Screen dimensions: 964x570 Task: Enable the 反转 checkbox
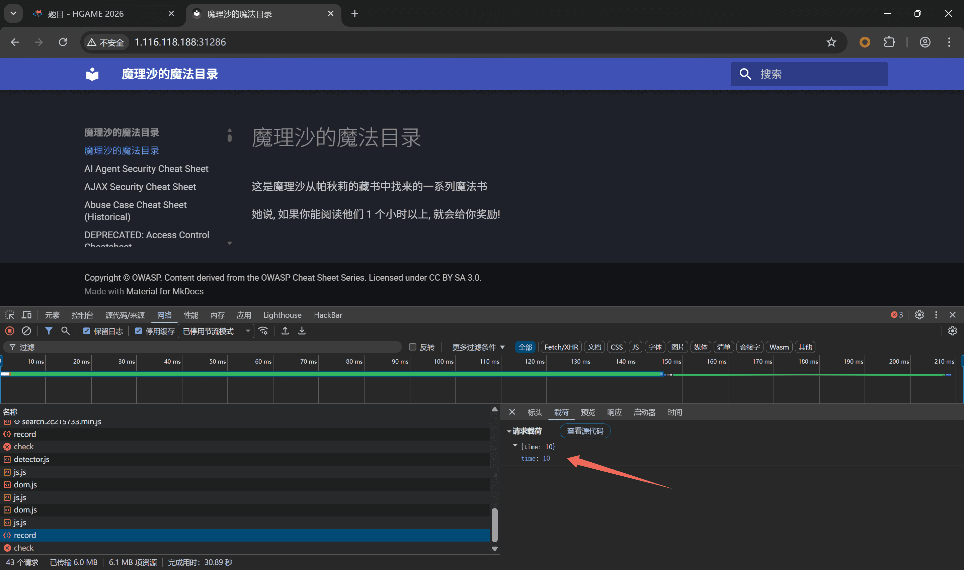(413, 347)
